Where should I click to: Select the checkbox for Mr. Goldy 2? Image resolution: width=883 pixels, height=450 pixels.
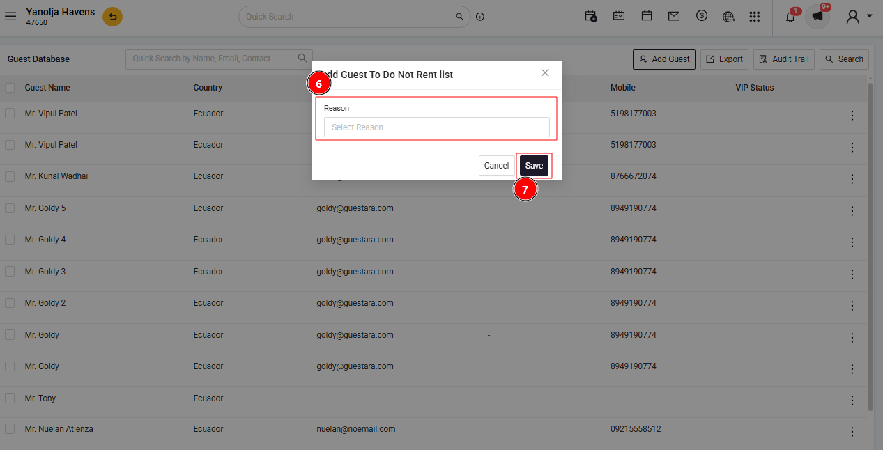10,303
